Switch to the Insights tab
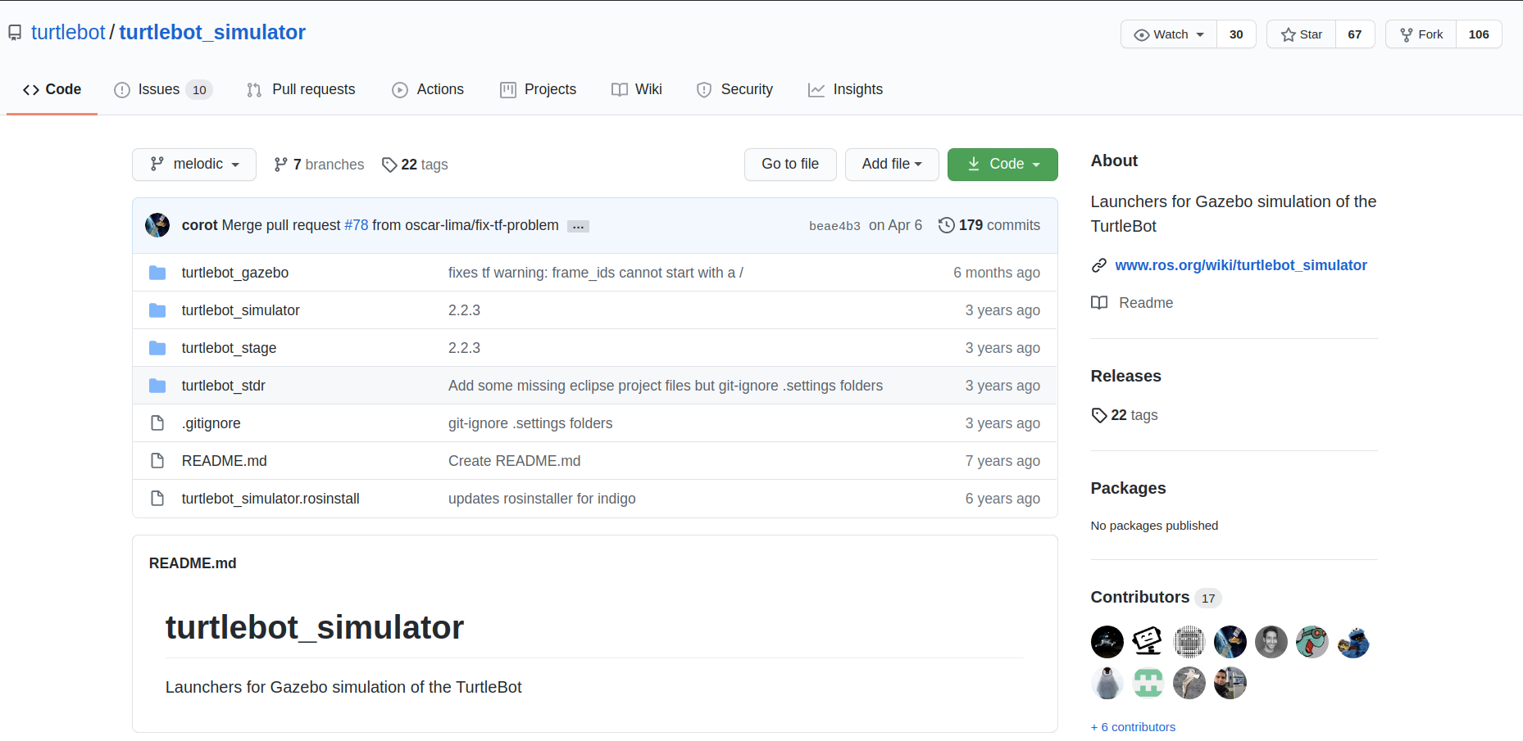This screenshot has width=1523, height=741. (x=845, y=90)
